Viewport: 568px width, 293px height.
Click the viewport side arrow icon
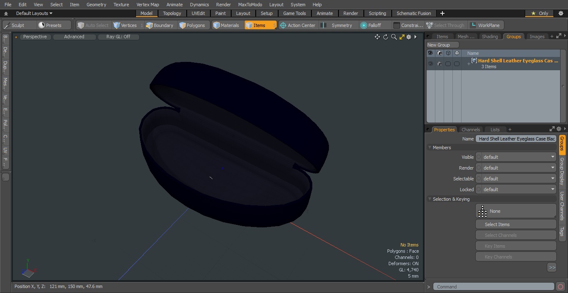pyautogui.click(x=415, y=37)
